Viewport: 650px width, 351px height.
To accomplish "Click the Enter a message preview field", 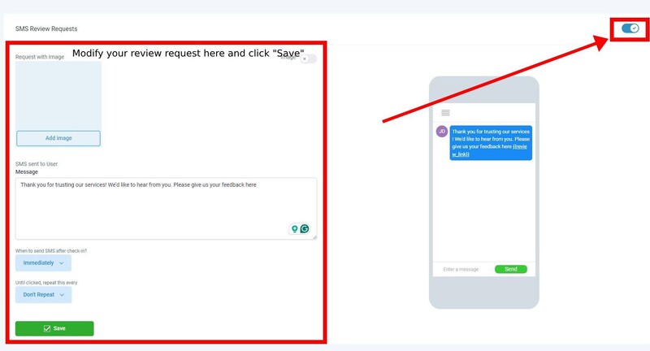I will tap(461, 270).
